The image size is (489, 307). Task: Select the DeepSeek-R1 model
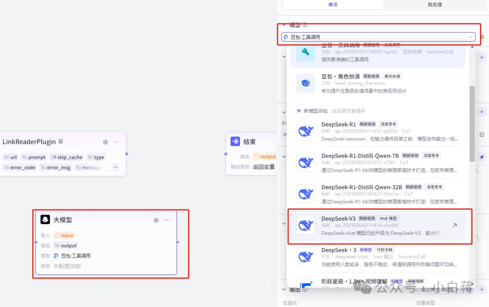point(378,131)
